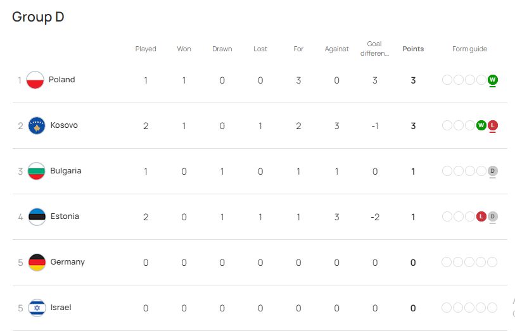
Task: Click the Germany flag icon
Action: [37, 263]
